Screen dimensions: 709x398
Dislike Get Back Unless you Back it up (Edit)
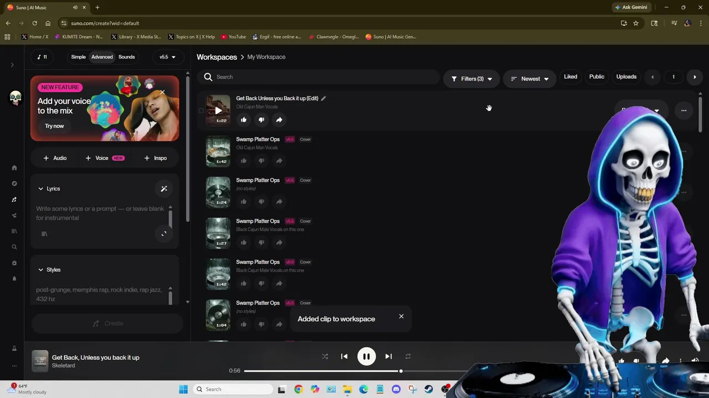(261, 119)
